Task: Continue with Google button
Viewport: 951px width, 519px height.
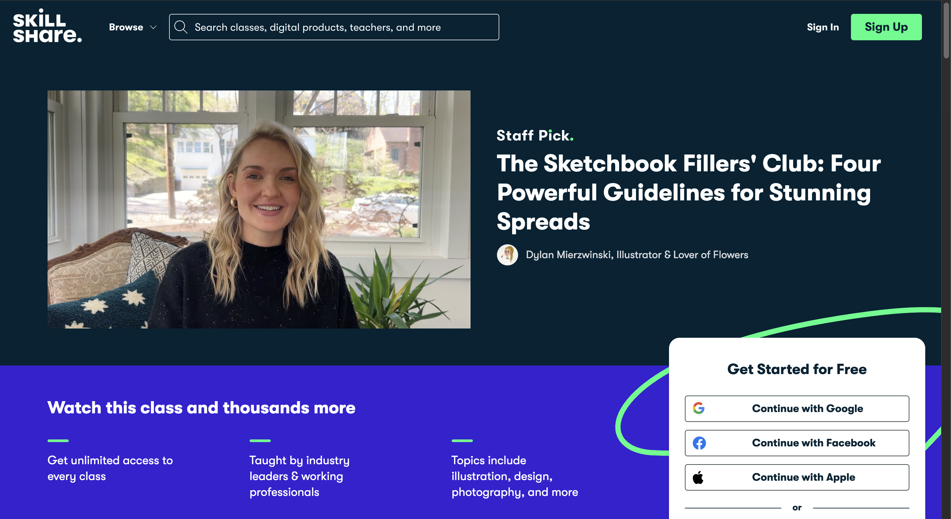Action: 797,408
